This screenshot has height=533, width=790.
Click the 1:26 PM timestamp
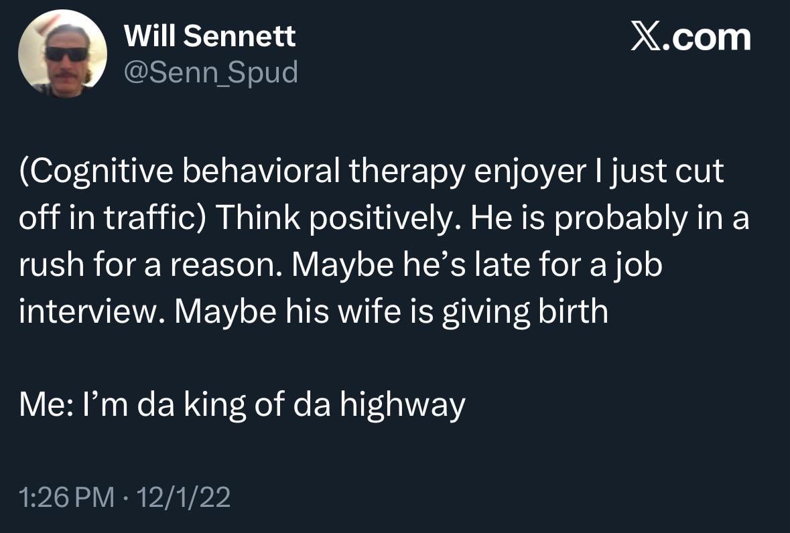point(66,497)
